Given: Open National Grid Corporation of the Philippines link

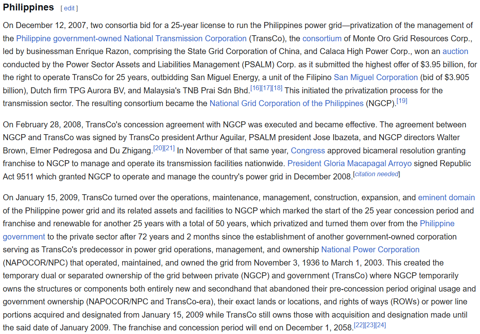Looking at the screenshot, I should (x=286, y=103).
